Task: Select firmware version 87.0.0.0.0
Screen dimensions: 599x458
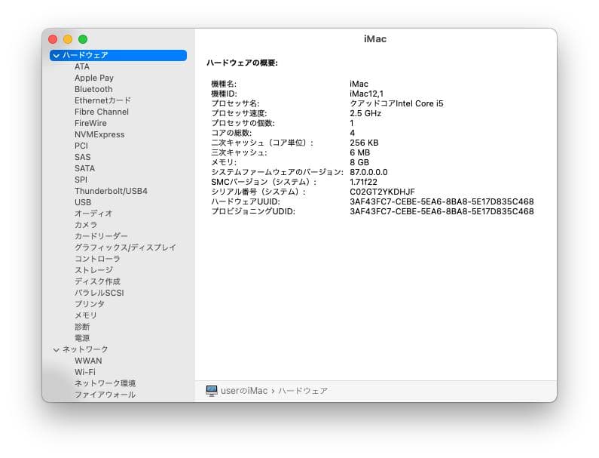Action: click(x=368, y=173)
